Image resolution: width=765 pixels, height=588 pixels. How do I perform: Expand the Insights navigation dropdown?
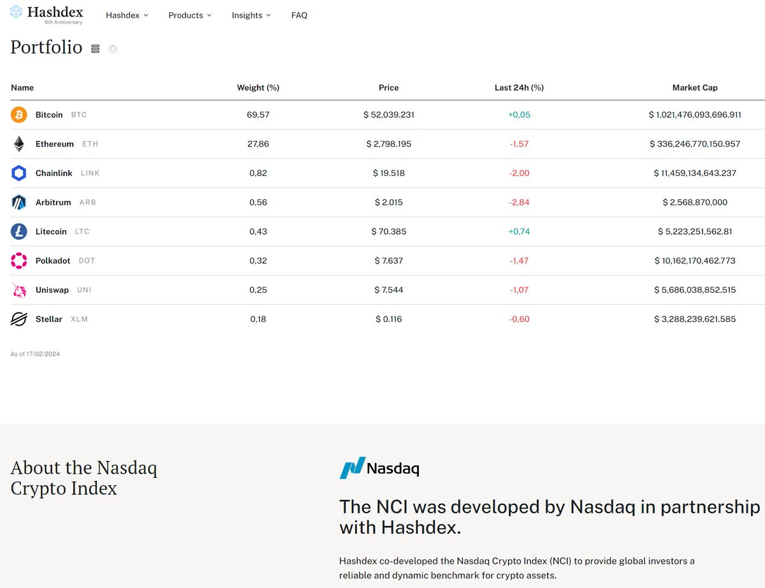(251, 15)
